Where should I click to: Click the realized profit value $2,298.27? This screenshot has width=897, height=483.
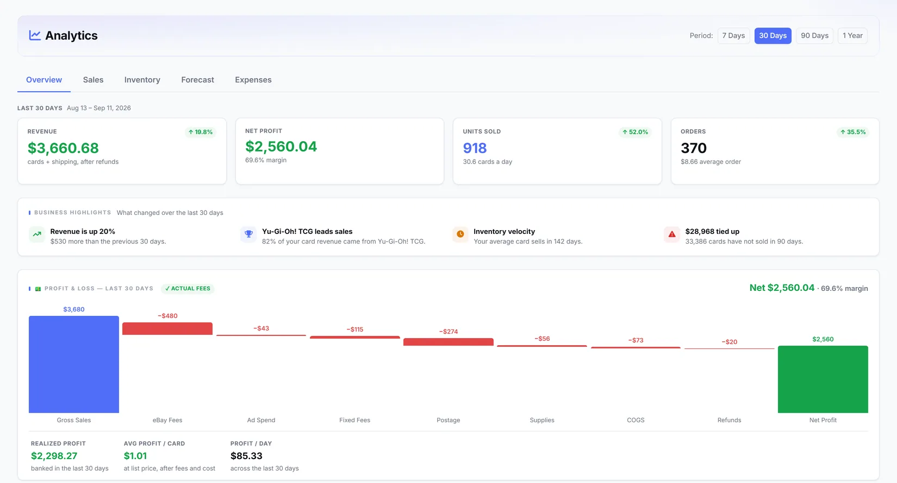tap(54, 456)
